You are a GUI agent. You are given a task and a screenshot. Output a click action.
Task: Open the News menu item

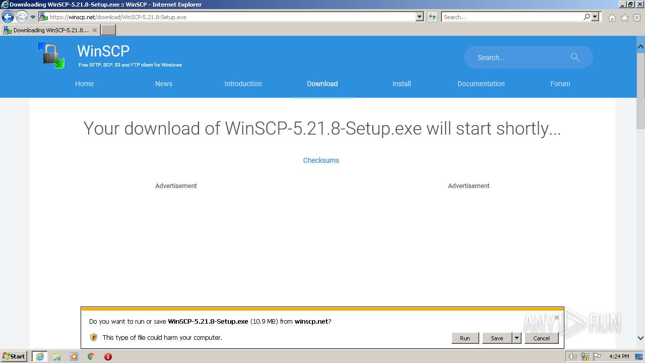(164, 84)
